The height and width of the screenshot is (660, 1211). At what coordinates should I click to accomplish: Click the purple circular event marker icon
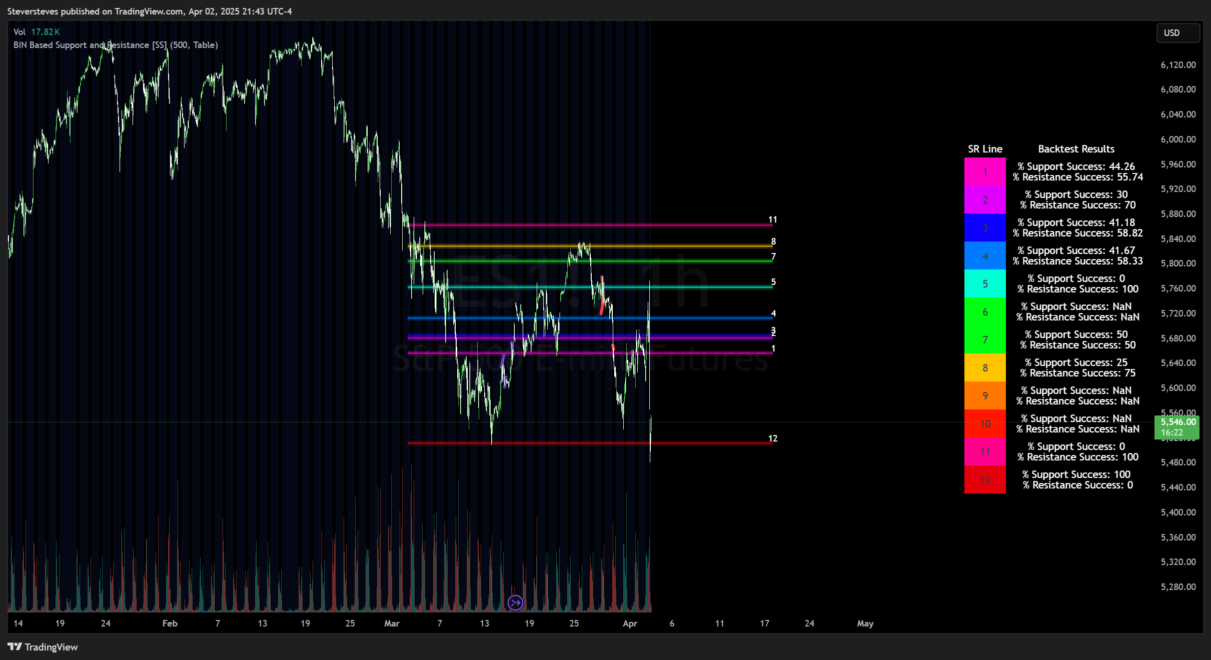pos(515,603)
